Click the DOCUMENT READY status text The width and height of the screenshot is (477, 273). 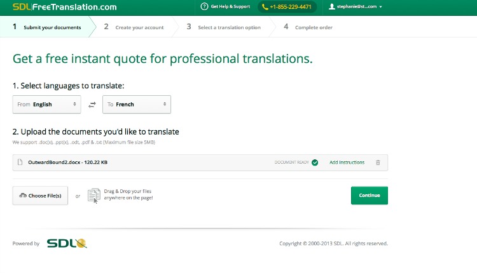click(x=292, y=163)
